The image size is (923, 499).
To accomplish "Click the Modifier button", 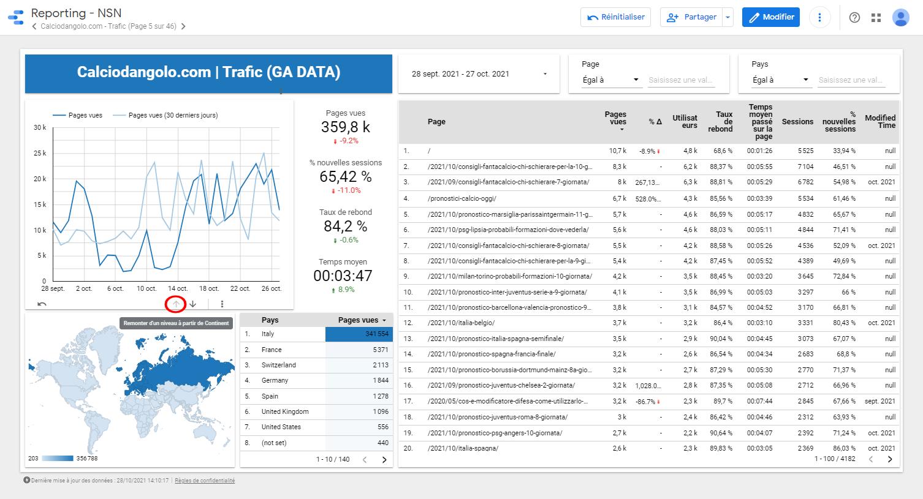I will click(770, 17).
